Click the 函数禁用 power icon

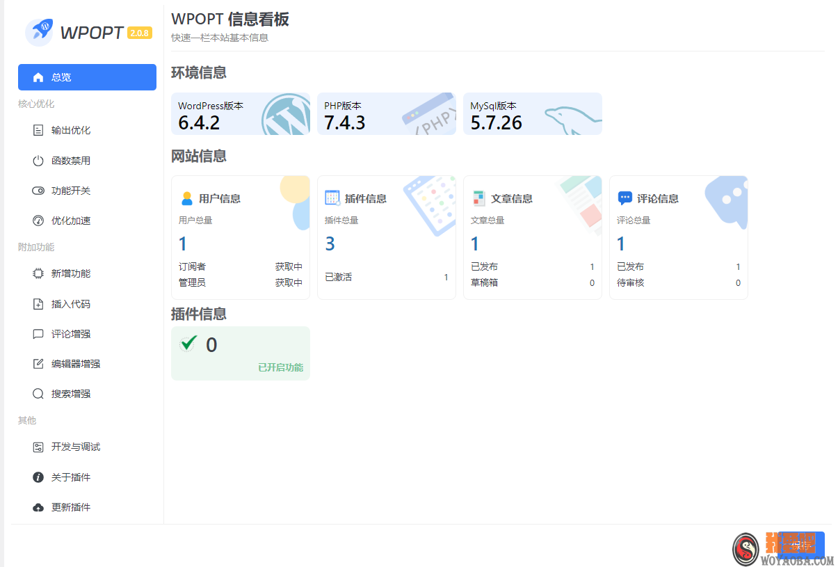click(x=38, y=160)
